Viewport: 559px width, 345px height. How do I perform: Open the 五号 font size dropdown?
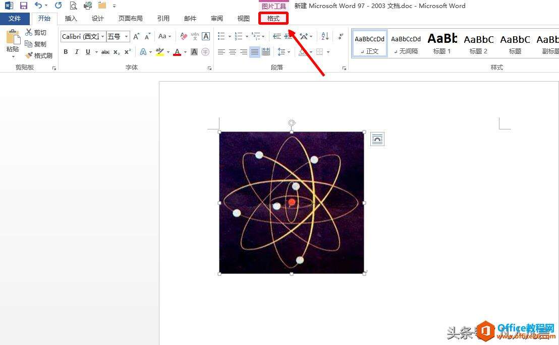pyautogui.click(x=126, y=36)
